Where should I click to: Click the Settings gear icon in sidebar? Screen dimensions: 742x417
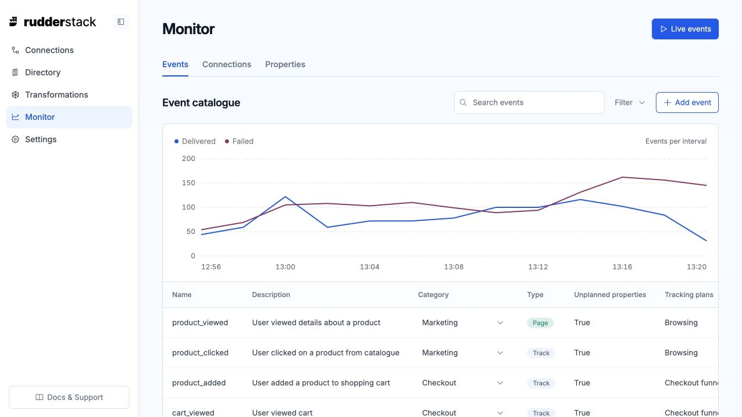click(16, 140)
